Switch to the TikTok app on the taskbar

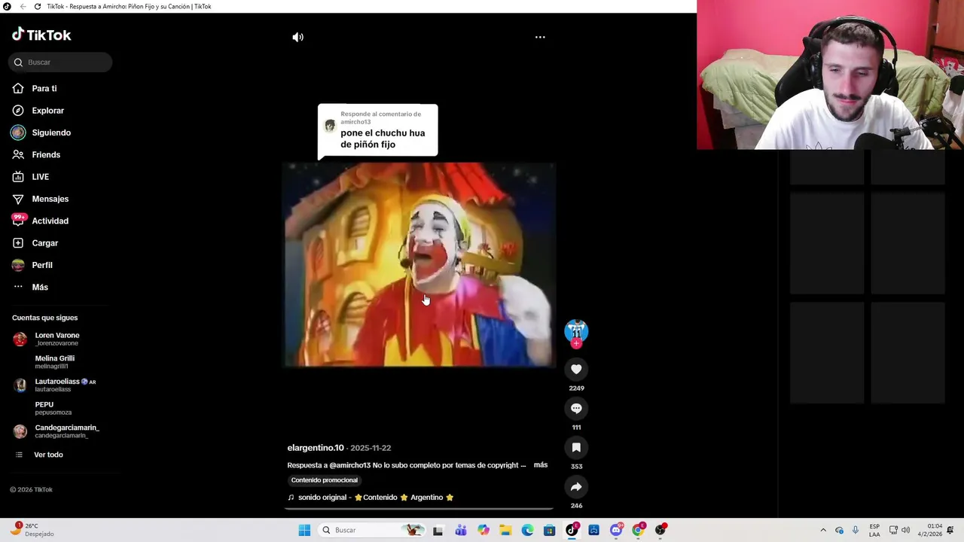click(572, 530)
